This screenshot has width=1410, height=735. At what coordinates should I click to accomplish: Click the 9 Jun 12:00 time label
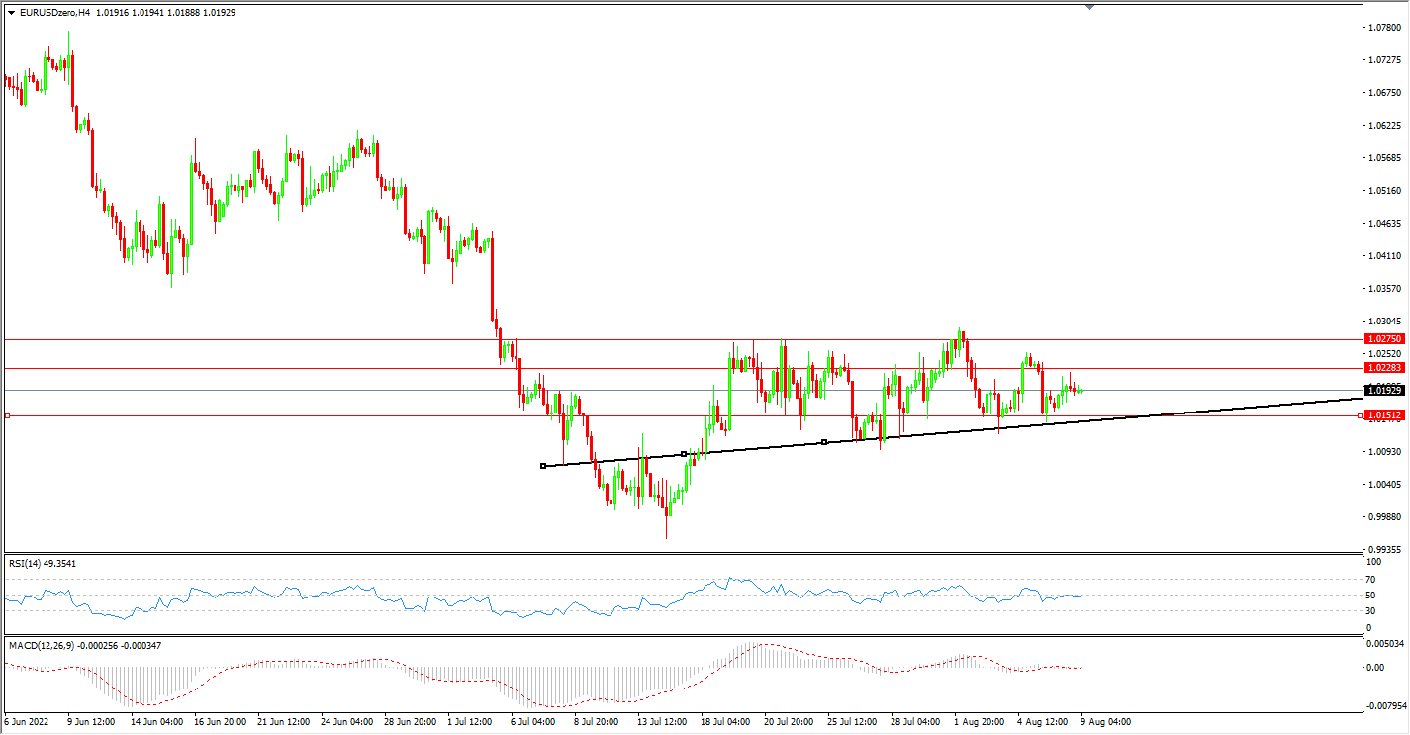coord(92,722)
